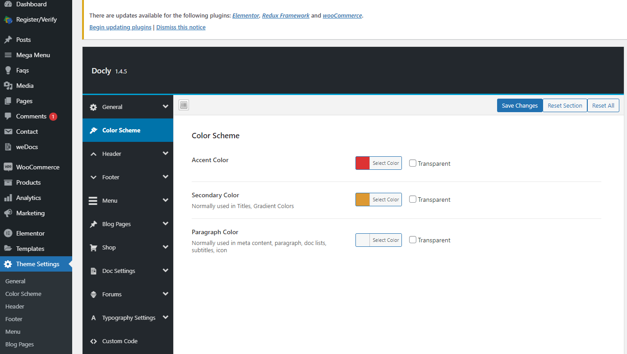Open the red Accent Color swatch
The width and height of the screenshot is (627, 354).
[363, 163]
